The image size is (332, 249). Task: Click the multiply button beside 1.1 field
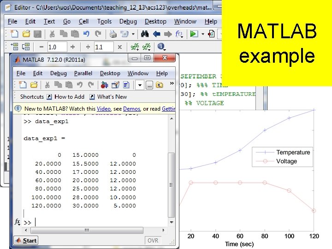pos(119,47)
